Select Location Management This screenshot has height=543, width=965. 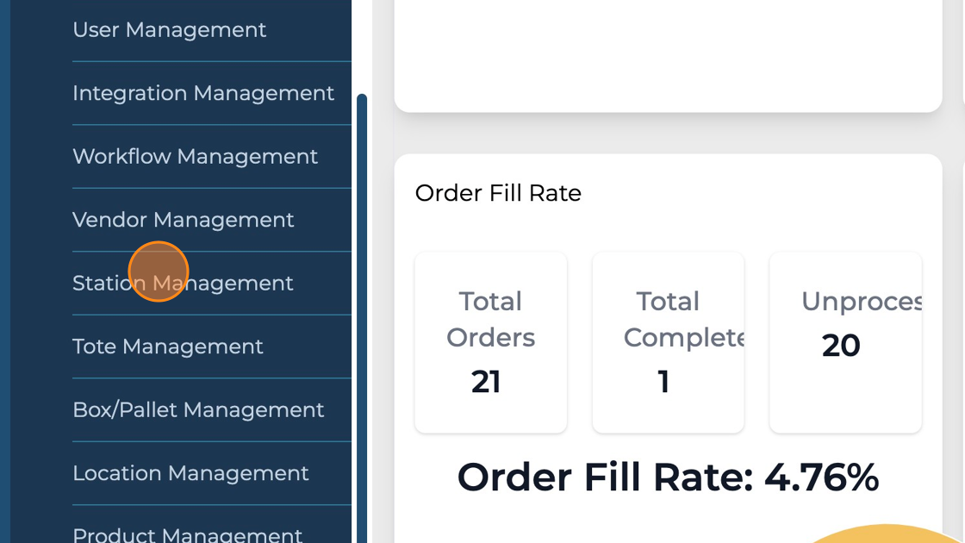[190, 473]
